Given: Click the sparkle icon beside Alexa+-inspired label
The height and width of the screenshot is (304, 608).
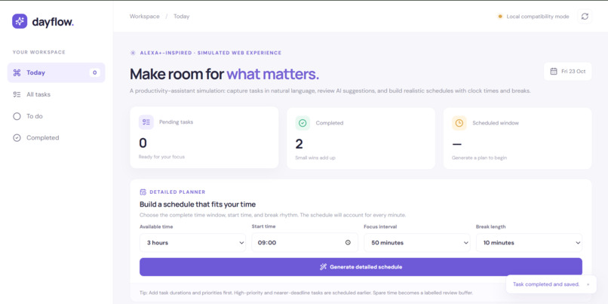Looking at the screenshot, I should click(x=133, y=53).
